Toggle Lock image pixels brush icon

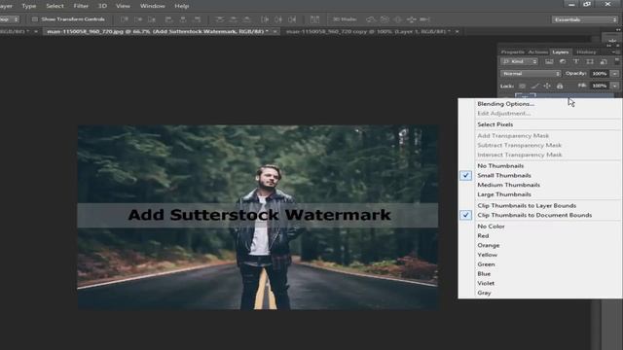coord(535,86)
